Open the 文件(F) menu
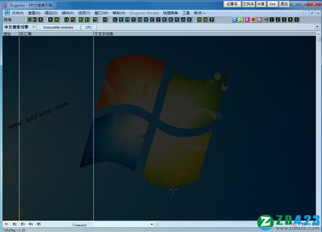 pyautogui.click(x=18, y=13)
